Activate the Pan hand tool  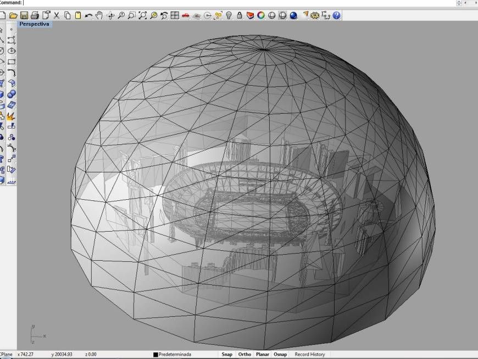tap(99, 15)
